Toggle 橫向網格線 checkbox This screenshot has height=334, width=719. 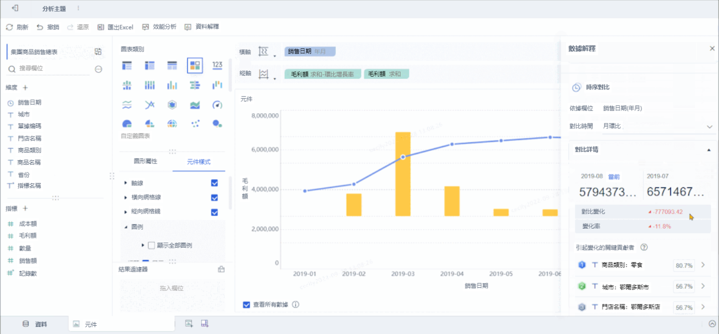coord(215,198)
